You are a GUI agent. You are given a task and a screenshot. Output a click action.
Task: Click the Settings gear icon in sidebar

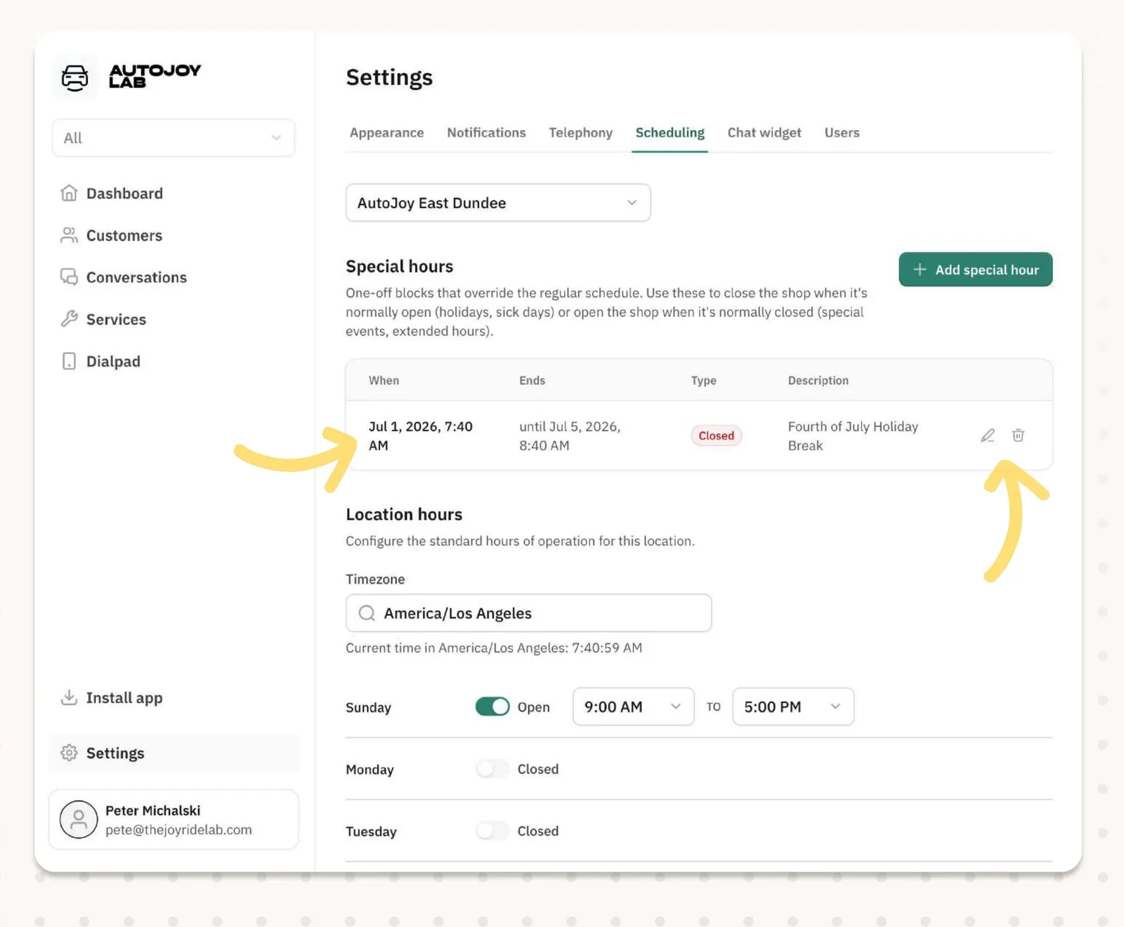(x=69, y=753)
